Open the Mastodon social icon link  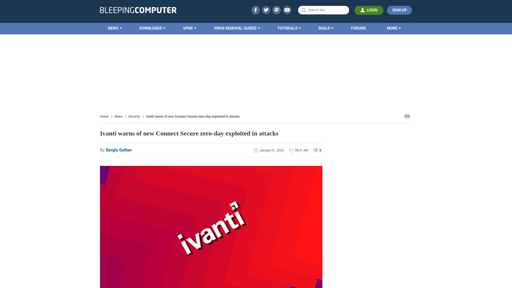[x=277, y=10]
